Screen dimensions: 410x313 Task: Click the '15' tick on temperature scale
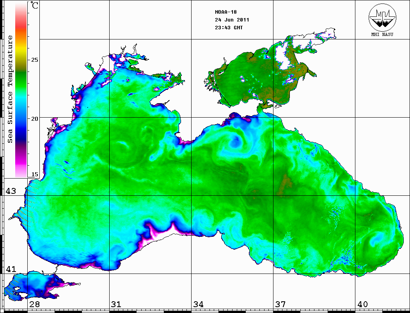(34, 174)
